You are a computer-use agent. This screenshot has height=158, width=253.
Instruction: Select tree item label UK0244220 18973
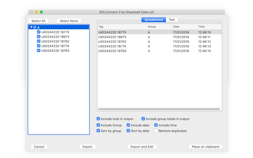pyautogui.click(x=55, y=37)
